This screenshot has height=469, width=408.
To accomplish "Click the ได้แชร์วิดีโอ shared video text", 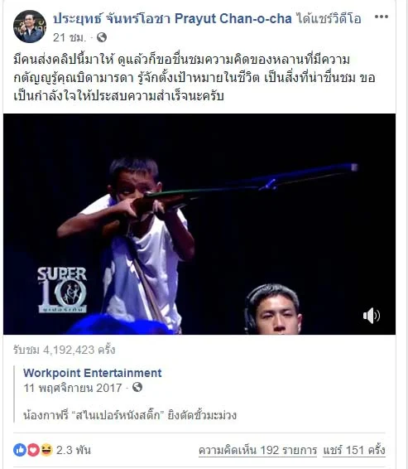I will point(329,19).
